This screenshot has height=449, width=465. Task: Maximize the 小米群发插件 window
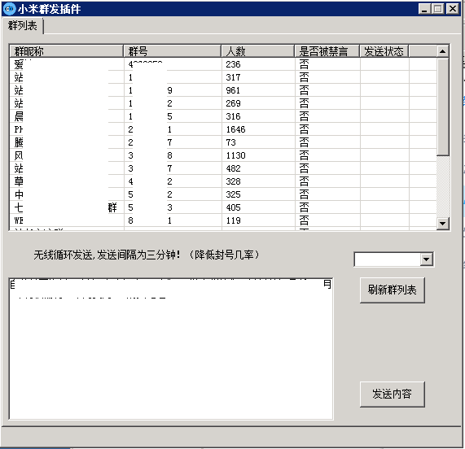(438, 9)
